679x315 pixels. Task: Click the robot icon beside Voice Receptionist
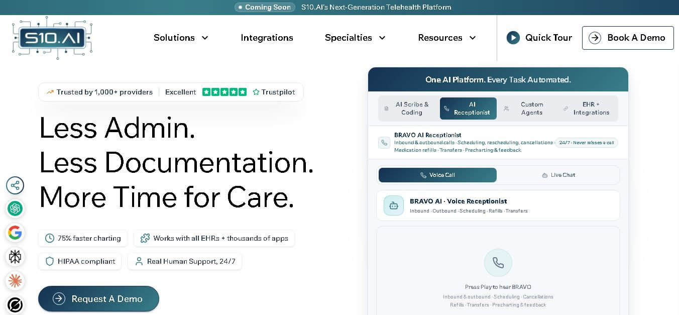click(394, 205)
